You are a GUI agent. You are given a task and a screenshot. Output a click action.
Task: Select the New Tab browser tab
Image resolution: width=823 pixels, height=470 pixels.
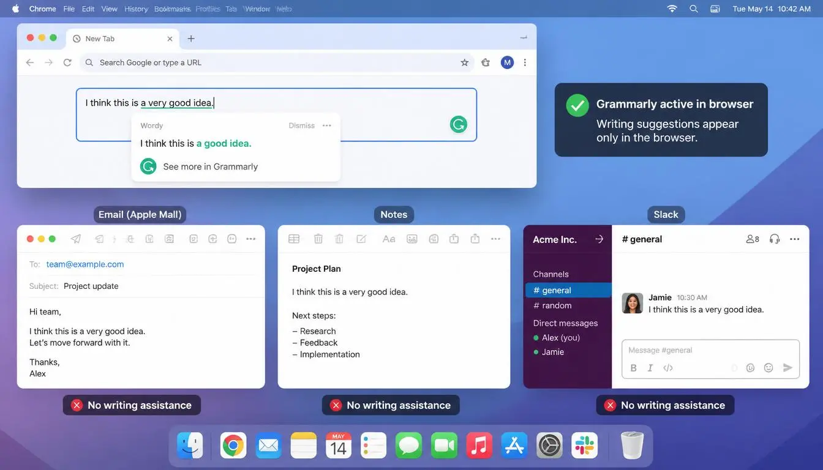(122, 39)
